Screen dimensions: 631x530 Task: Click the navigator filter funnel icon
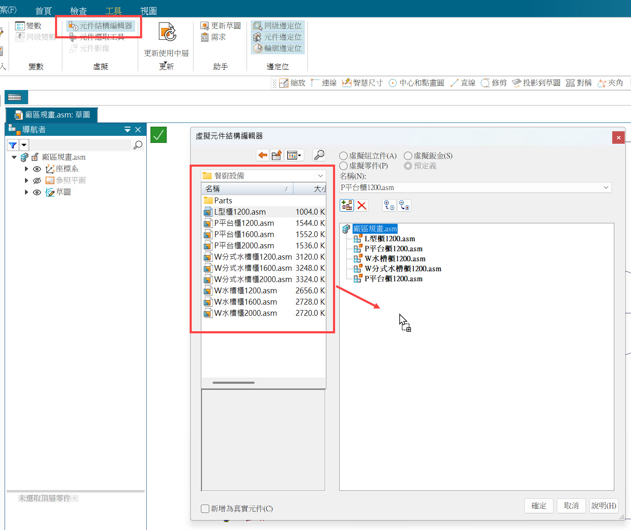13,145
